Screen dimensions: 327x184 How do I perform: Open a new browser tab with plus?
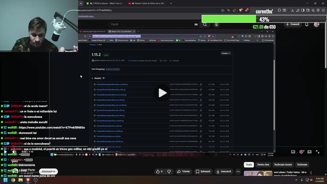tap(171, 3)
